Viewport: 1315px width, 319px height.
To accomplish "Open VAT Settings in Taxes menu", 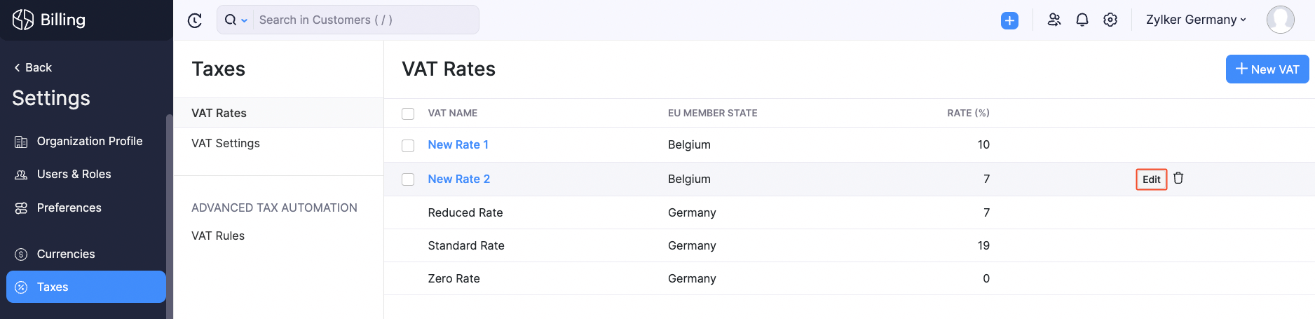I will click(226, 143).
